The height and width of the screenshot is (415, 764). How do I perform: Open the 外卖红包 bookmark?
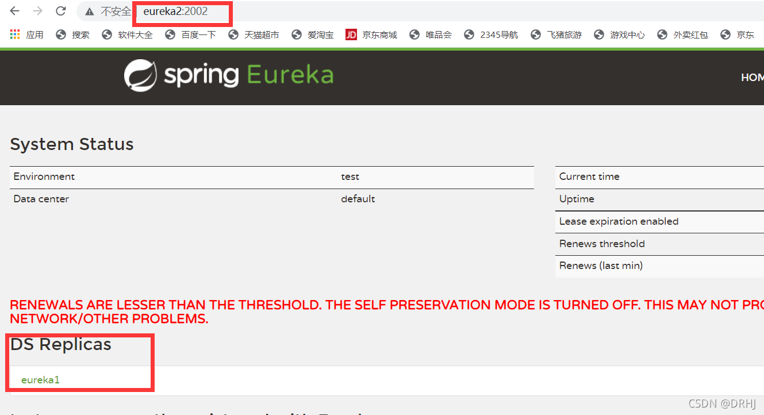(682, 35)
